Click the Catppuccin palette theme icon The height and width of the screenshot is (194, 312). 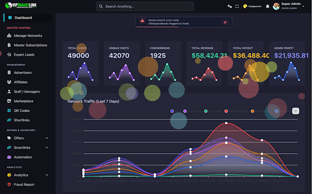(245, 6)
